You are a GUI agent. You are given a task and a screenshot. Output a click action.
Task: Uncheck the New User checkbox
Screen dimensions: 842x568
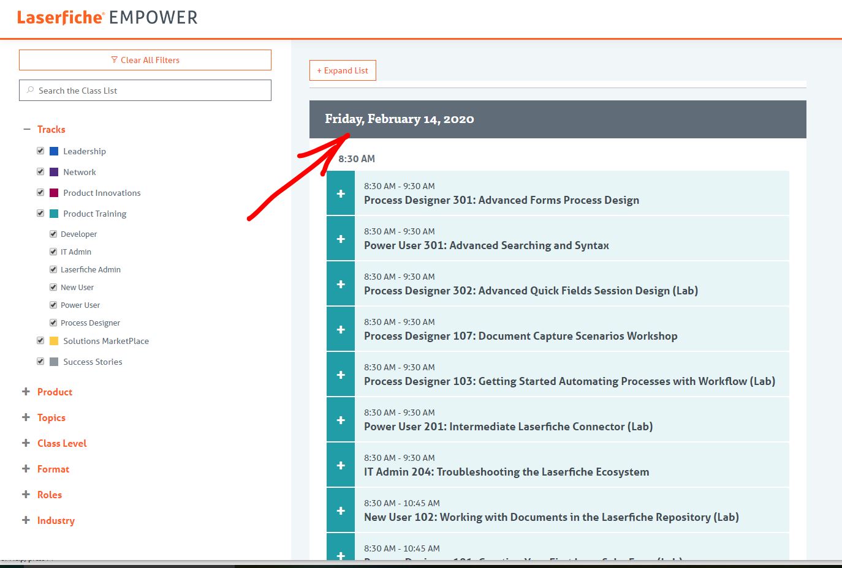[x=53, y=287]
